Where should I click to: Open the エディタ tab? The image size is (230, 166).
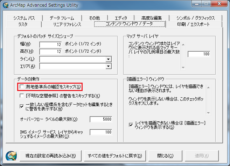pos(121,18)
